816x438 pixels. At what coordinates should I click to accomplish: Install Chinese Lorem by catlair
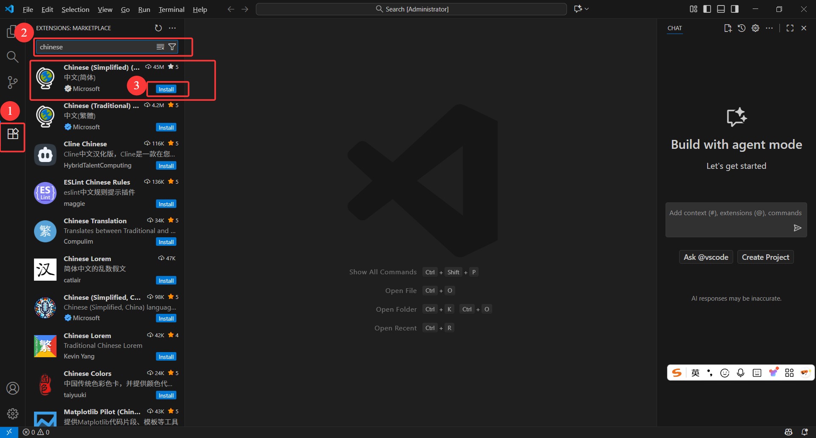tap(166, 281)
